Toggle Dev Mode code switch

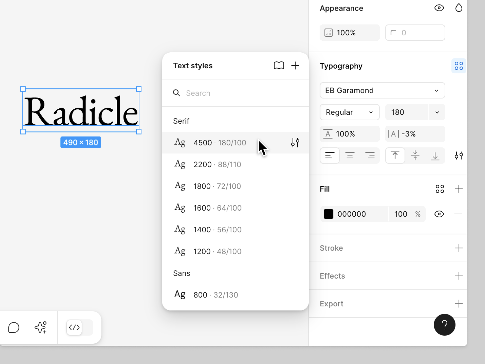coord(80,328)
